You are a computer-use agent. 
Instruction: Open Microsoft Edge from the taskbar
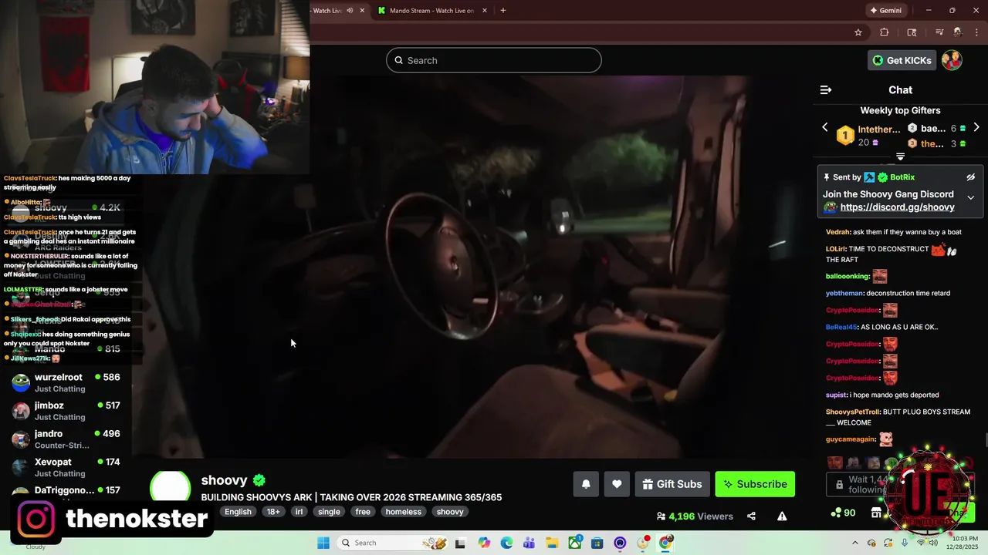[506, 543]
